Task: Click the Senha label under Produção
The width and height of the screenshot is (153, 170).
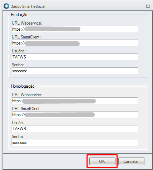Action: point(18,65)
